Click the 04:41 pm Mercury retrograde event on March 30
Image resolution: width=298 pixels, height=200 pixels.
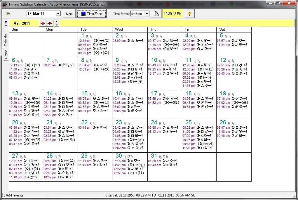coord(129,165)
